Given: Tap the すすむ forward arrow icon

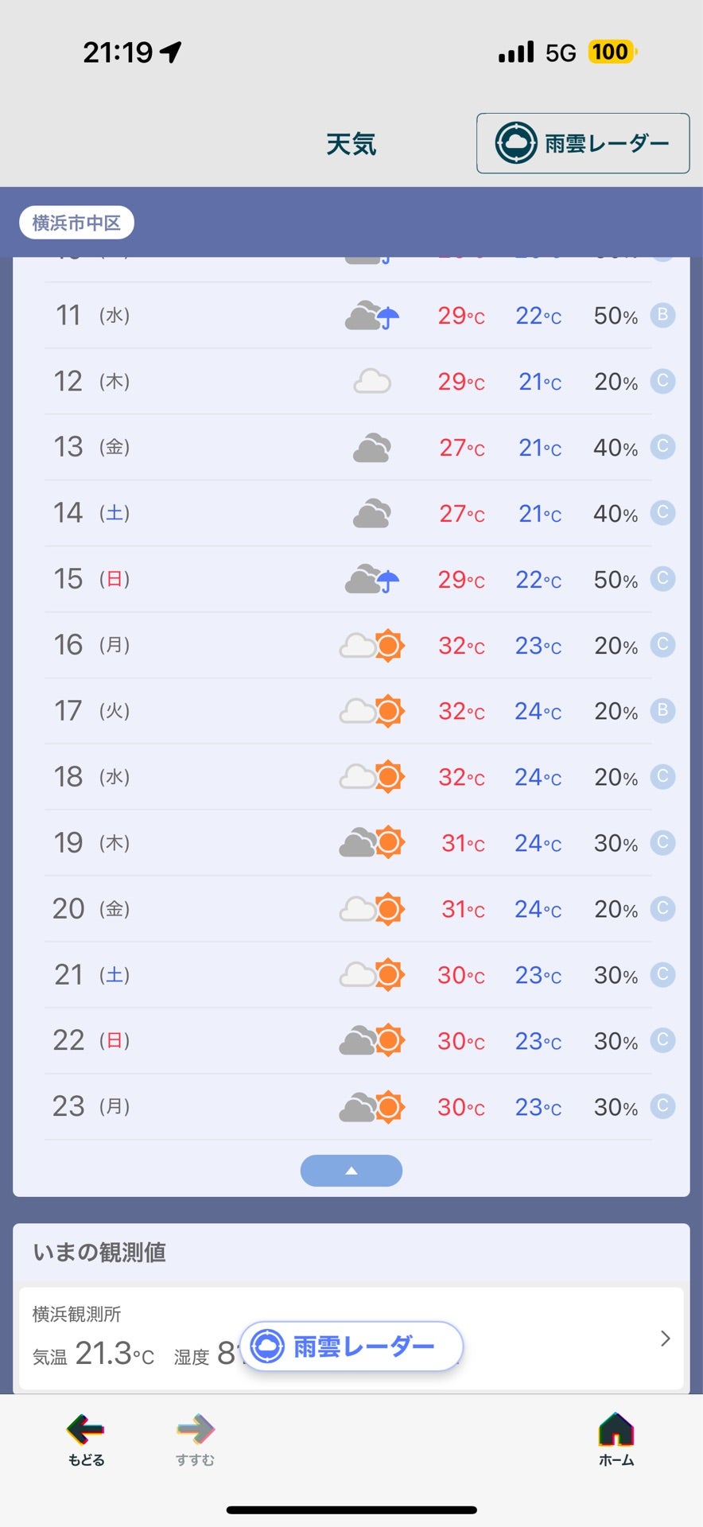Looking at the screenshot, I should tap(196, 1429).
